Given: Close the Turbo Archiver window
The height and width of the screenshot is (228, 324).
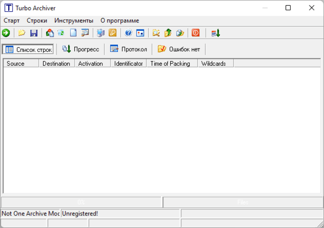Looking at the screenshot, I should (311, 8).
